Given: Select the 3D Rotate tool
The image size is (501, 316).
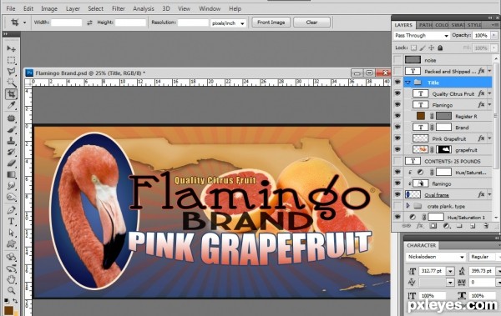Looking at the screenshot, I should (x=11, y=257).
